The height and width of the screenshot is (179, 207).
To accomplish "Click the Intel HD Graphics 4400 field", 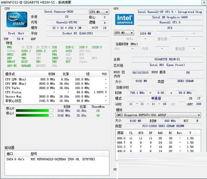I will coord(170,17).
